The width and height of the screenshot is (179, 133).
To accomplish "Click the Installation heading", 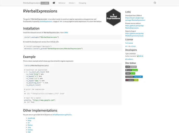I will coord(31,28).
